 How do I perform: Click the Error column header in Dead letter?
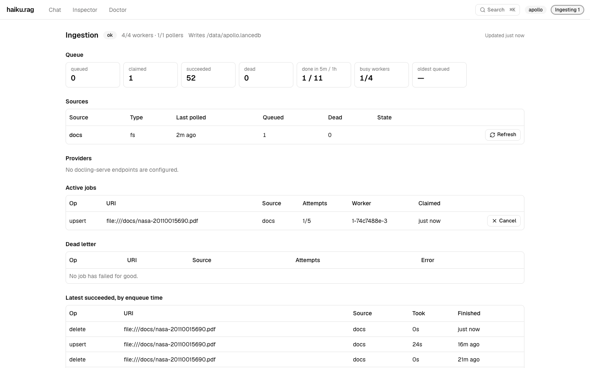[428, 260]
